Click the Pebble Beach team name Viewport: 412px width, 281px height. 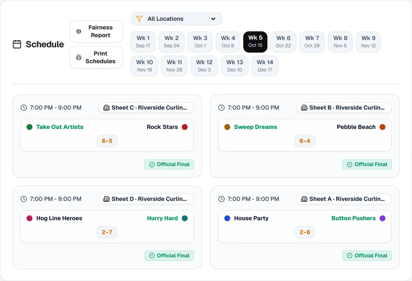pyautogui.click(x=356, y=127)
